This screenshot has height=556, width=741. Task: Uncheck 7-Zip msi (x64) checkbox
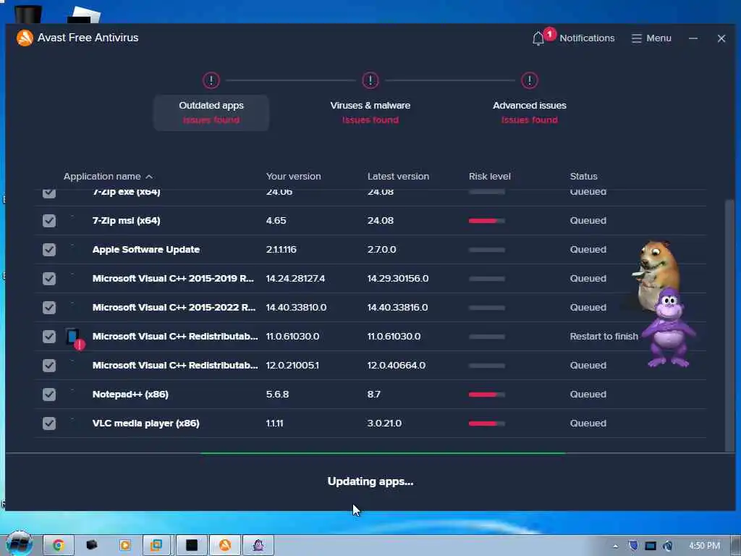click(x=49, y=221)
